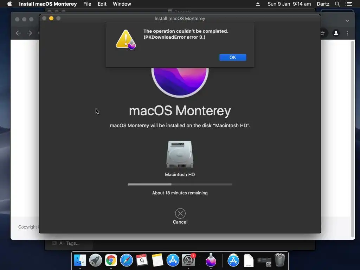Open the Window menu

tap(122, 4)
